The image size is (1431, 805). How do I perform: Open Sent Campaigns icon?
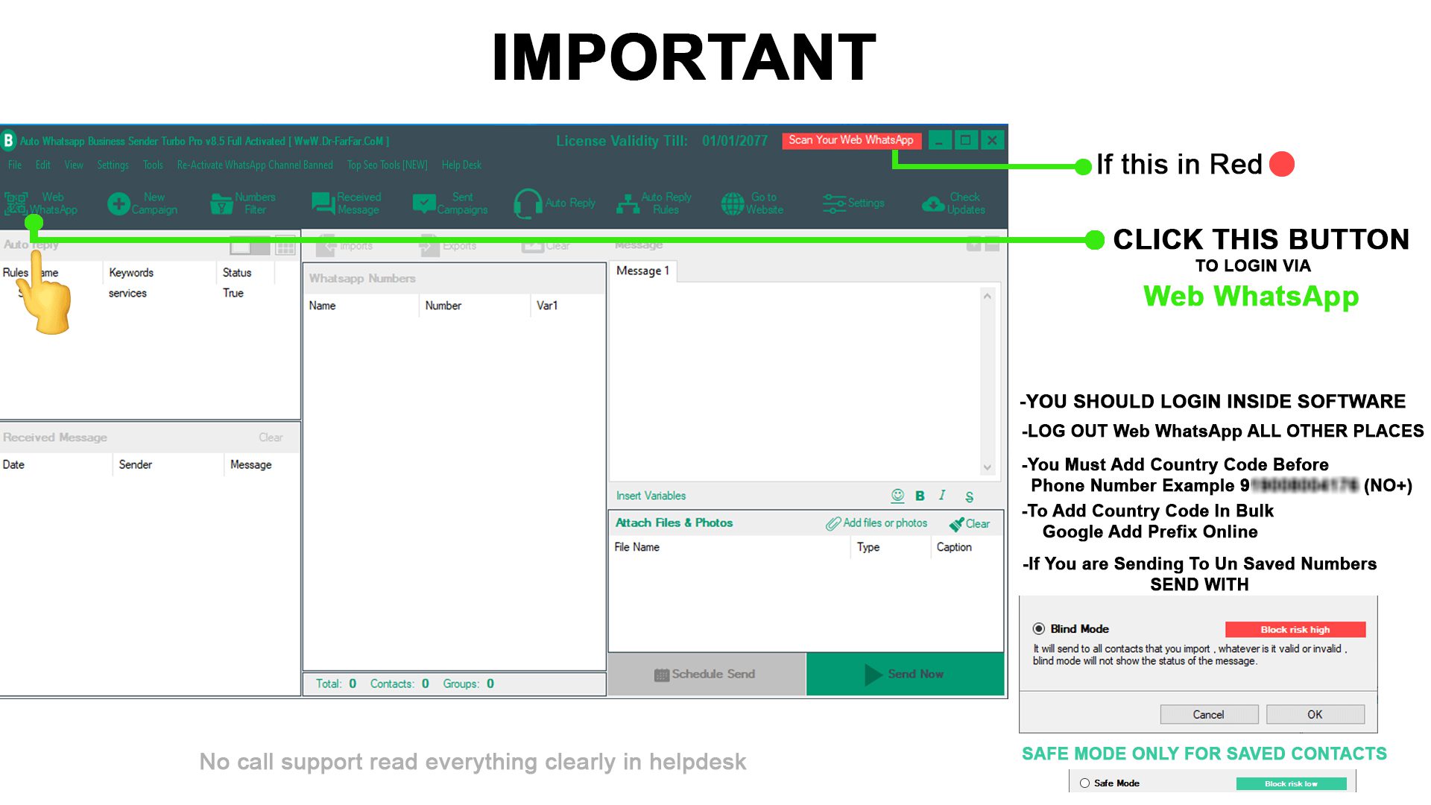pos(452,203)
